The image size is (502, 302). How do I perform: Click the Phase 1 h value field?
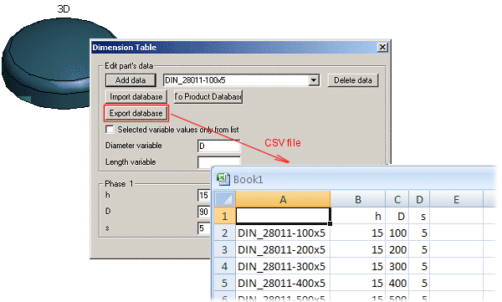click(x=204, y=195)
